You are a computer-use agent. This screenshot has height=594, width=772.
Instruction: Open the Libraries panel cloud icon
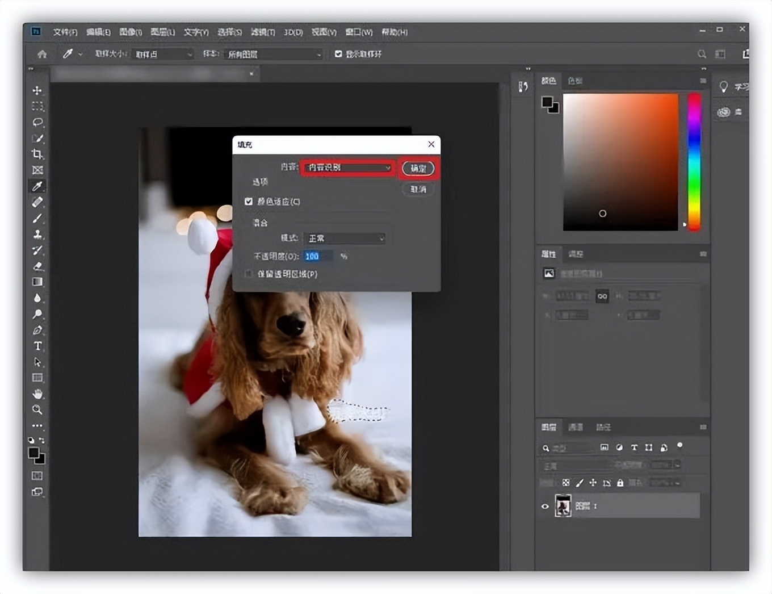(723, 112)
